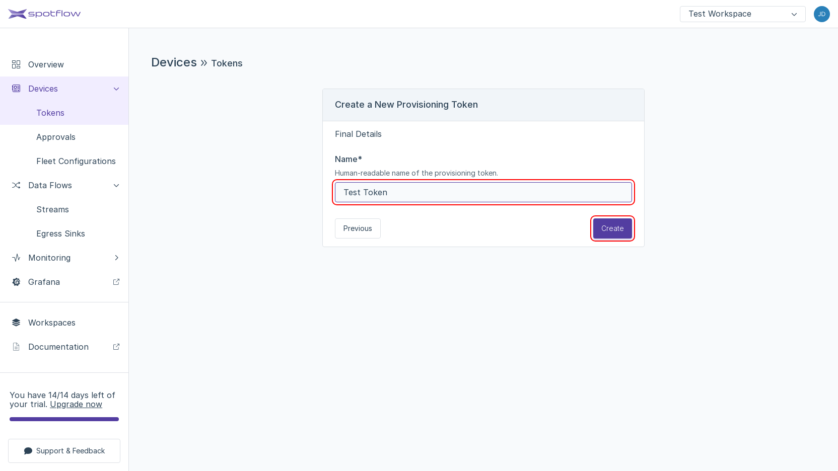Expand the Monitoring section chevron
The width and height of the screenshot is (838, 471).
coord(116,258)
